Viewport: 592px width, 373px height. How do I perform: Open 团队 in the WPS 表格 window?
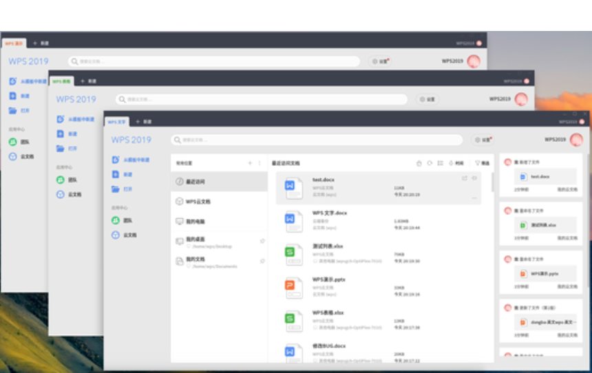click(x=67, y=180)
